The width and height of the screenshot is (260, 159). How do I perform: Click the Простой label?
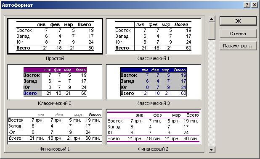point(55,58)
